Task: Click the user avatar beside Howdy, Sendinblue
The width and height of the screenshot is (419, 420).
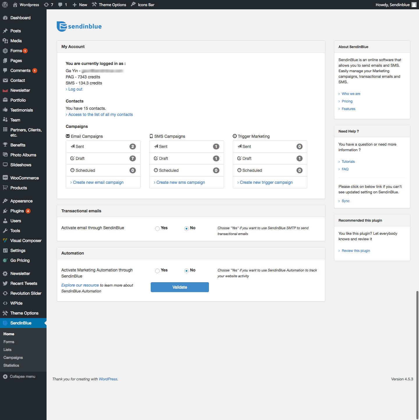Action: point(414,5)
